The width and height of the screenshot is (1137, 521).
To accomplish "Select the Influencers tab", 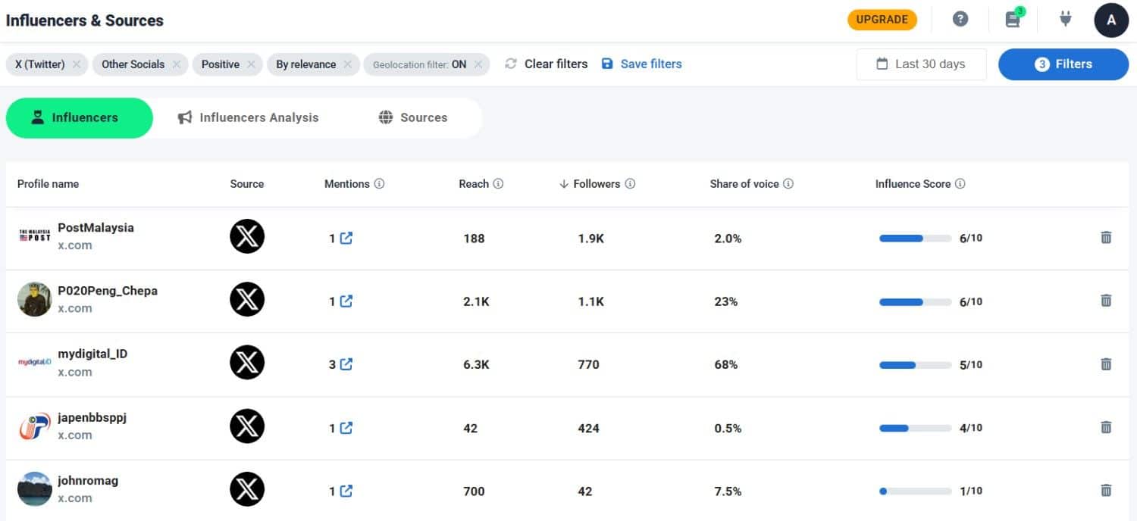I will pos(80,118).
